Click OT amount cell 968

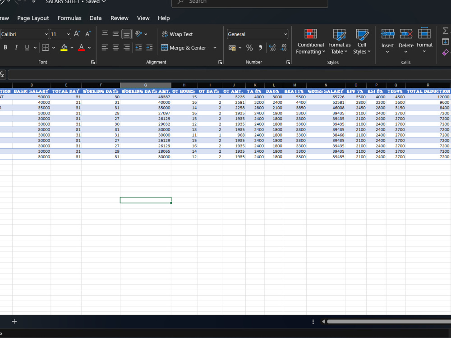pos(234,135)
